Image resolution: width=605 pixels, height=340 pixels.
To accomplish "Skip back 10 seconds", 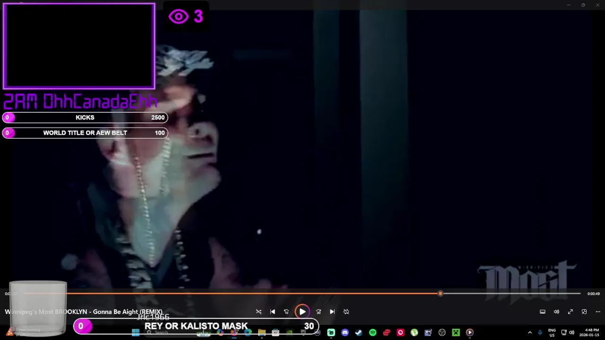I will tap(286, 312).
